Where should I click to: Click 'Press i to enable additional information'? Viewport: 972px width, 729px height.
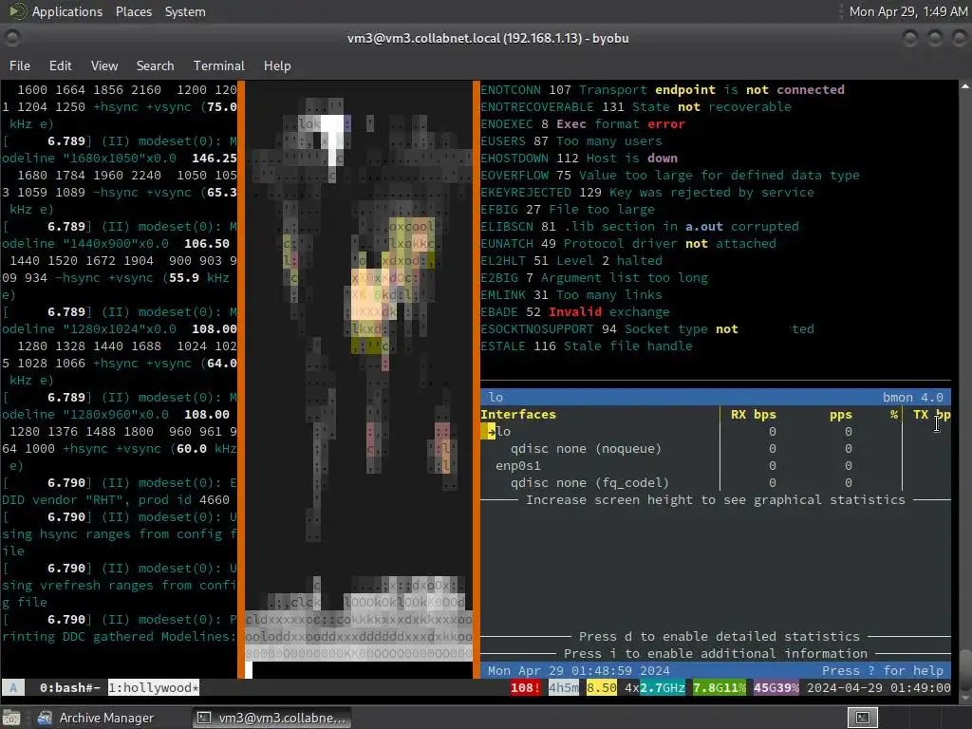pos(716,653)
